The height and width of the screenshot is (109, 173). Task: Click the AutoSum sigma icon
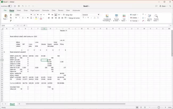[x=143, y=14]
